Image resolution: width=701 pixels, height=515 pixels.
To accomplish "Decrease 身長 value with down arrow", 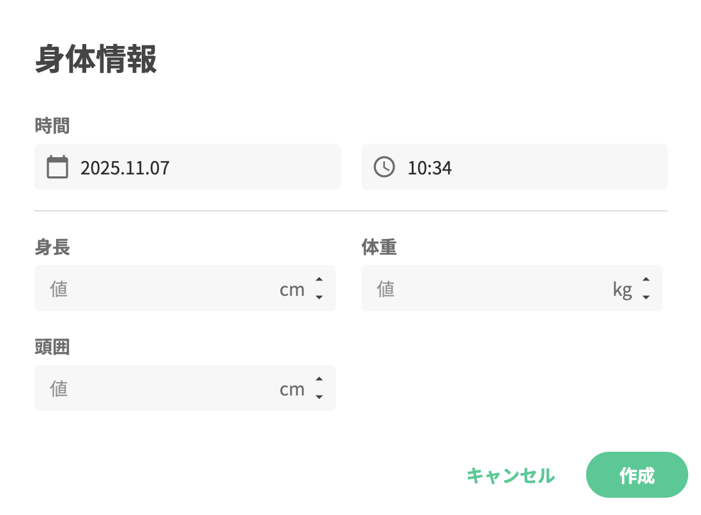I will (319, 297).
